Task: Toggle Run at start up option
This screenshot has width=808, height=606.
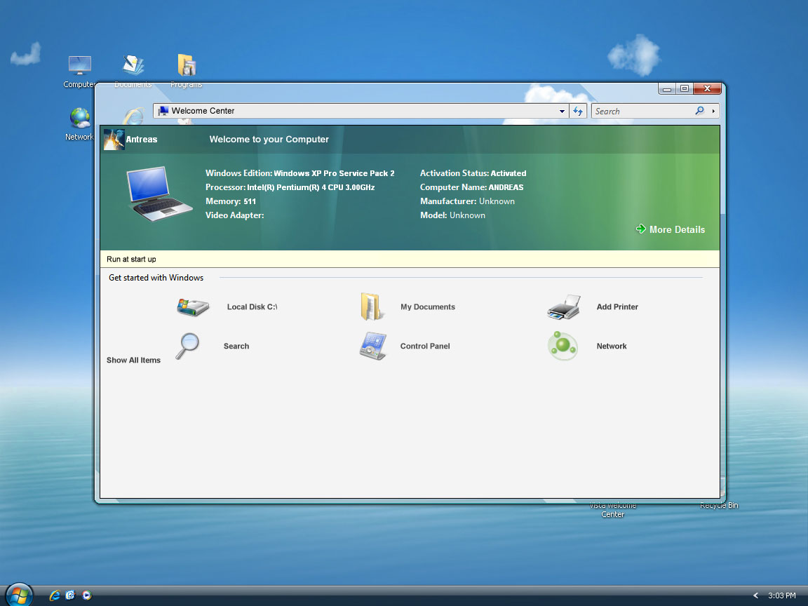Action: click(131, 260)
